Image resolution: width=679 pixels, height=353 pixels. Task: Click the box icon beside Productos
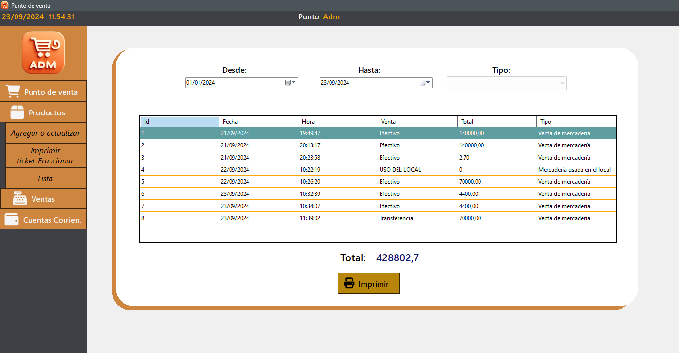point(17,112)
